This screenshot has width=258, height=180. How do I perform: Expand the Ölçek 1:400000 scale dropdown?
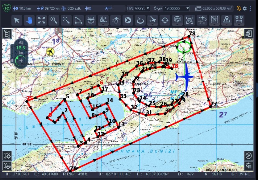(x=176, y=8)
